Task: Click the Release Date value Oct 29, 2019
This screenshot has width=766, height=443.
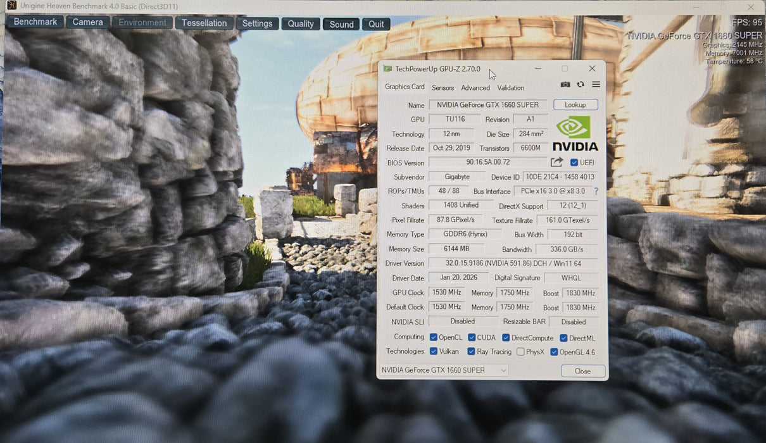Action: [451, 148]
